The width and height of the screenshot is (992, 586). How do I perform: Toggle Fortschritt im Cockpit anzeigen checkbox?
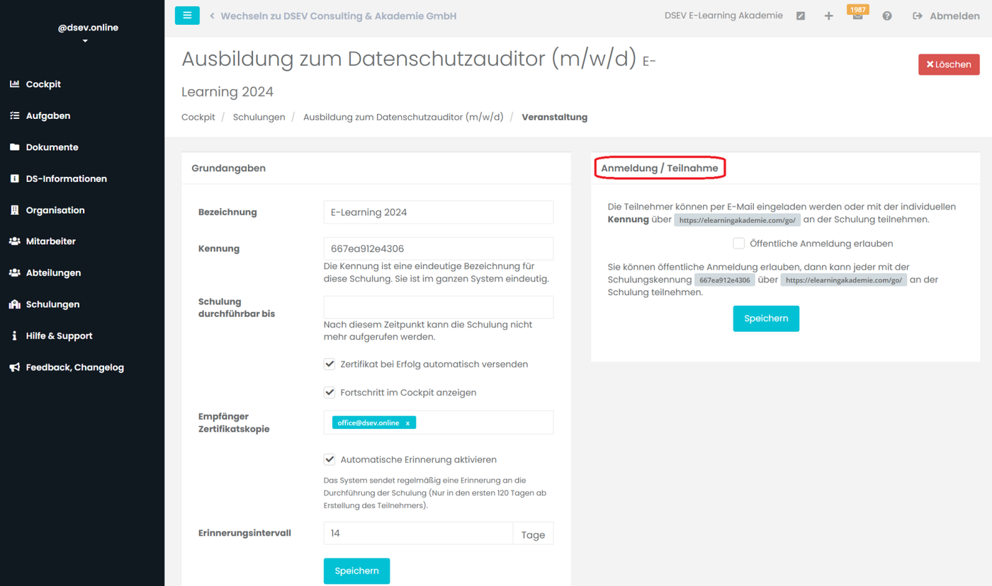[329, 392]
